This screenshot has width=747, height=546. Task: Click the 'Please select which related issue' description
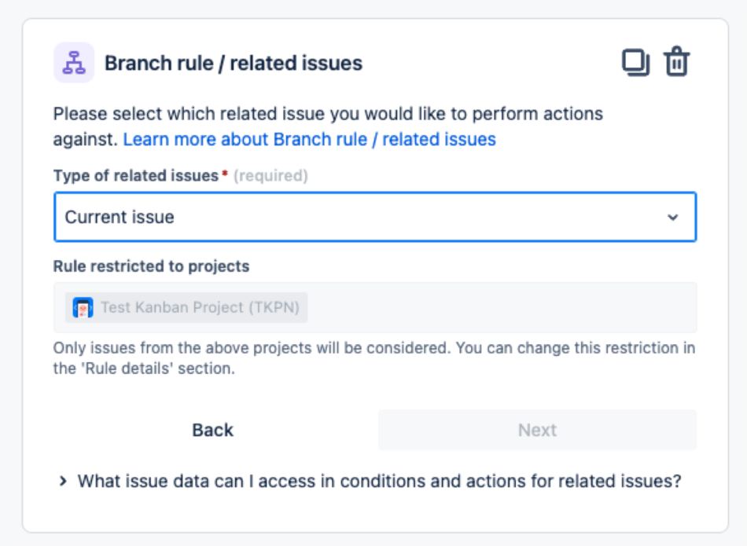[x=328, y=114]
